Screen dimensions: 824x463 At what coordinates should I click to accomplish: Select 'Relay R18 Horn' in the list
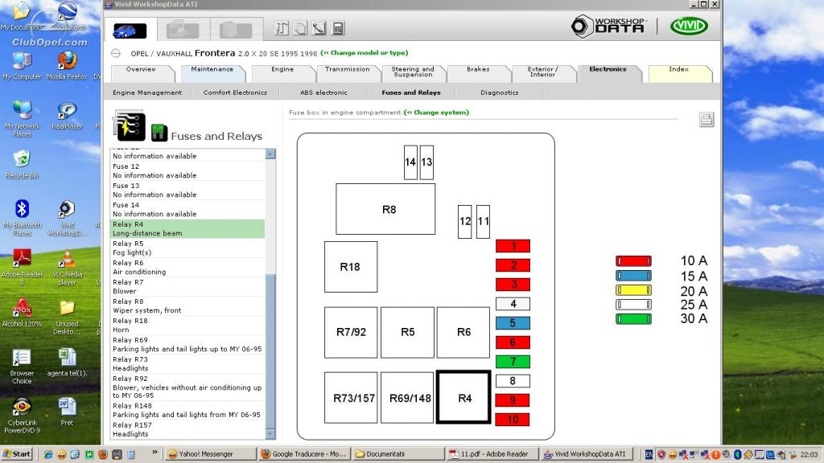(187, 326)
